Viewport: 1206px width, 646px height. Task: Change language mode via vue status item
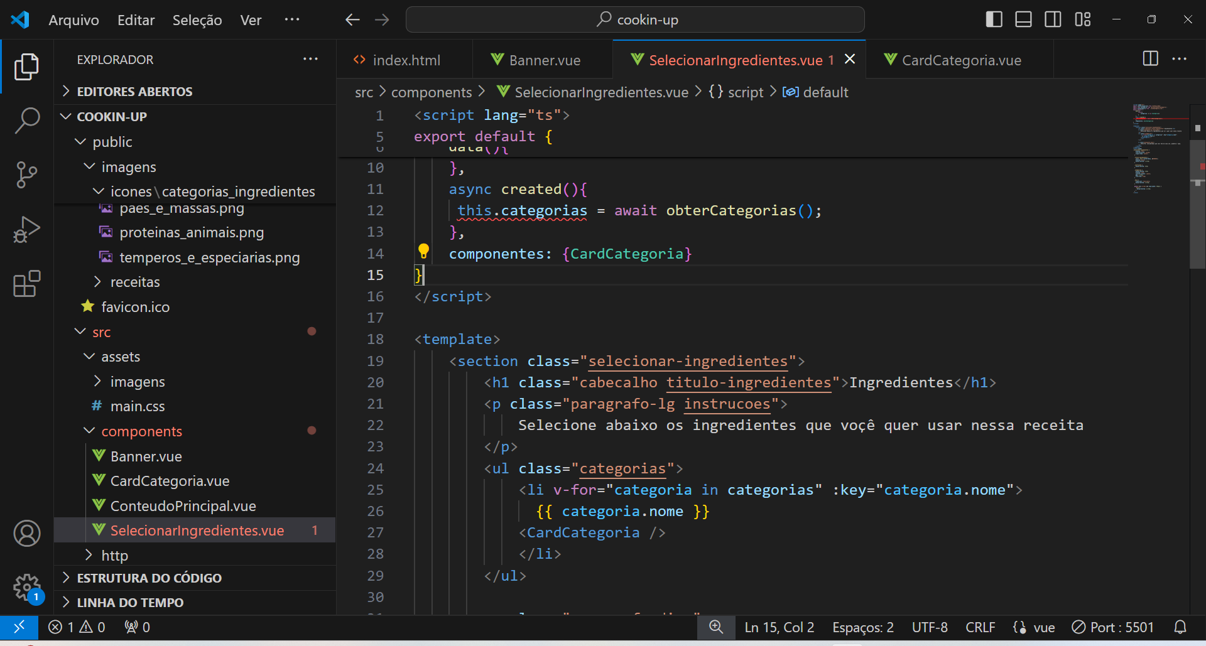pyautogui.click(x=1044, y=627)
